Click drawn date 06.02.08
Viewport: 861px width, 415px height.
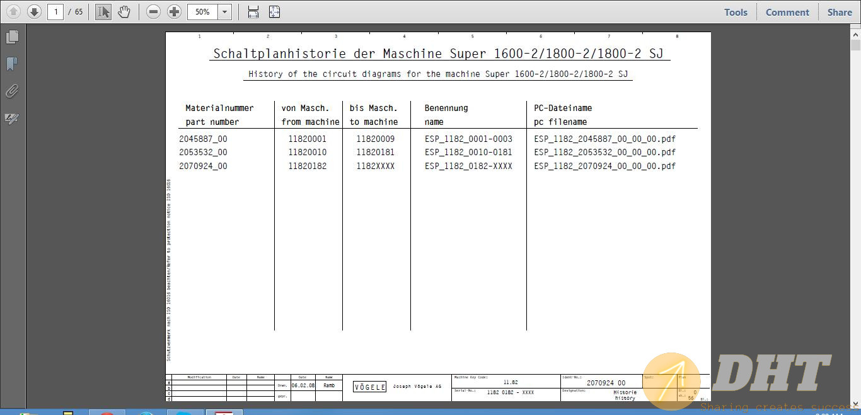pos(303,385)
